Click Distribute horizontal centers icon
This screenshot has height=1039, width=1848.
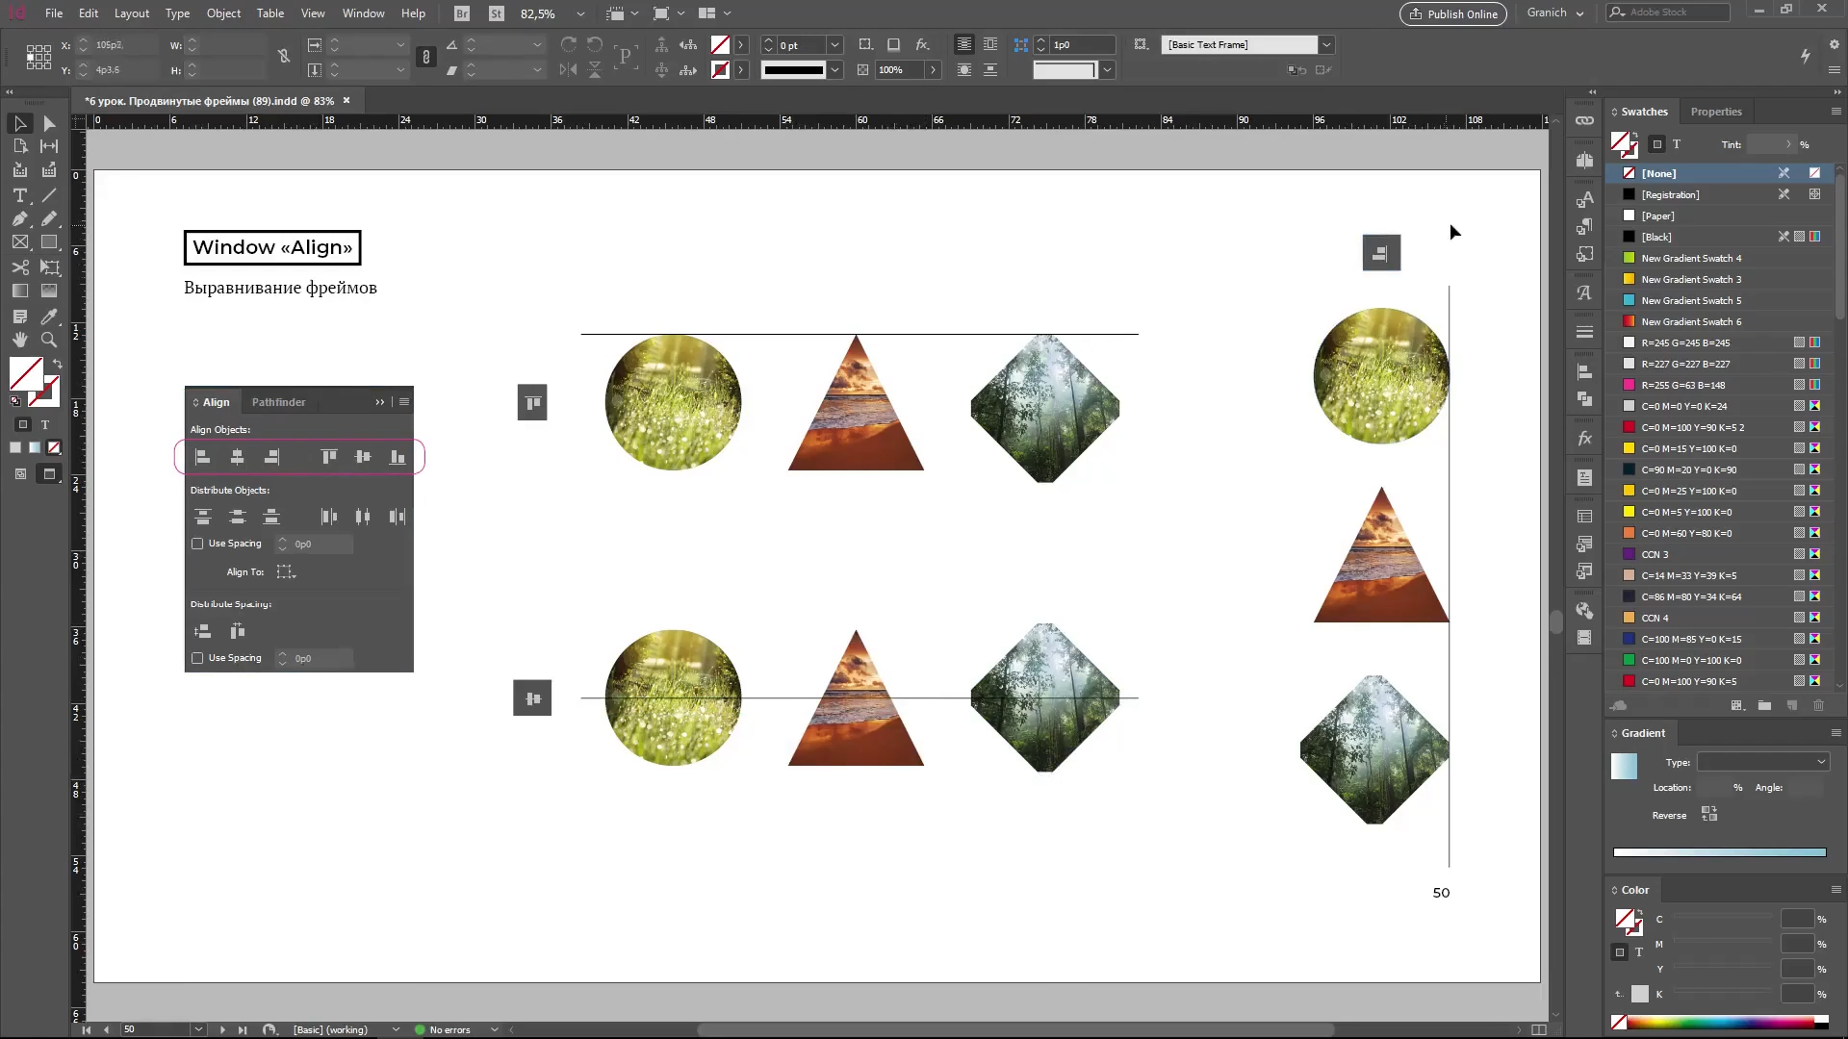(363, 517)
